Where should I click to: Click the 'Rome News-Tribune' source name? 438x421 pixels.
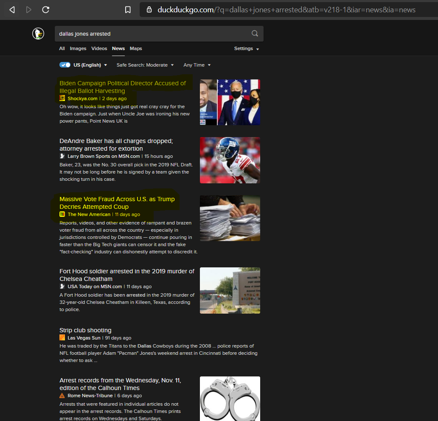click(90, 396)
